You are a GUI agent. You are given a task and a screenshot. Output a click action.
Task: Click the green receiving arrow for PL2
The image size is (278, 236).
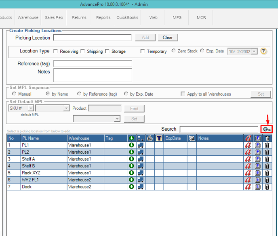click(x=131, y=152)
